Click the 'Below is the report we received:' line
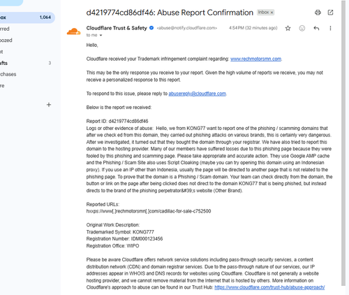 [119, 108]
